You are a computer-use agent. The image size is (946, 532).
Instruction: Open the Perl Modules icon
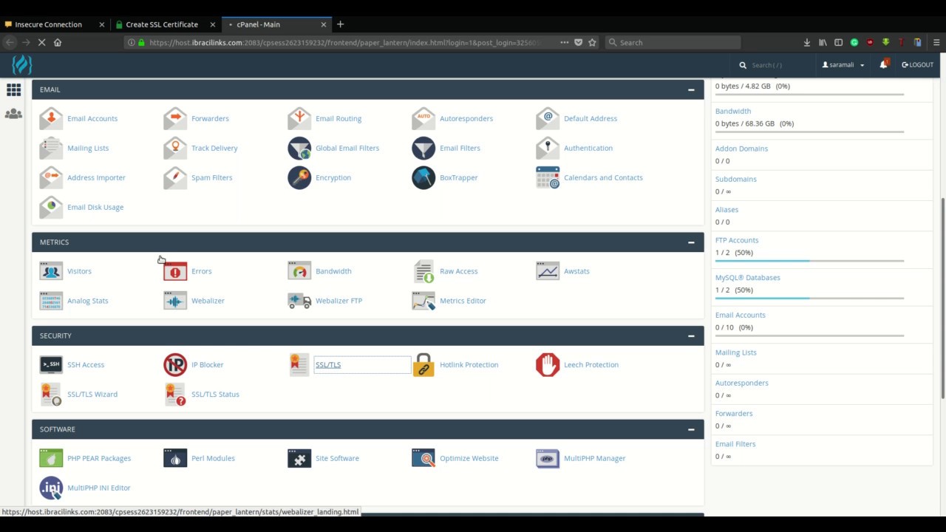pyautogui.click(x=175, y=458)
